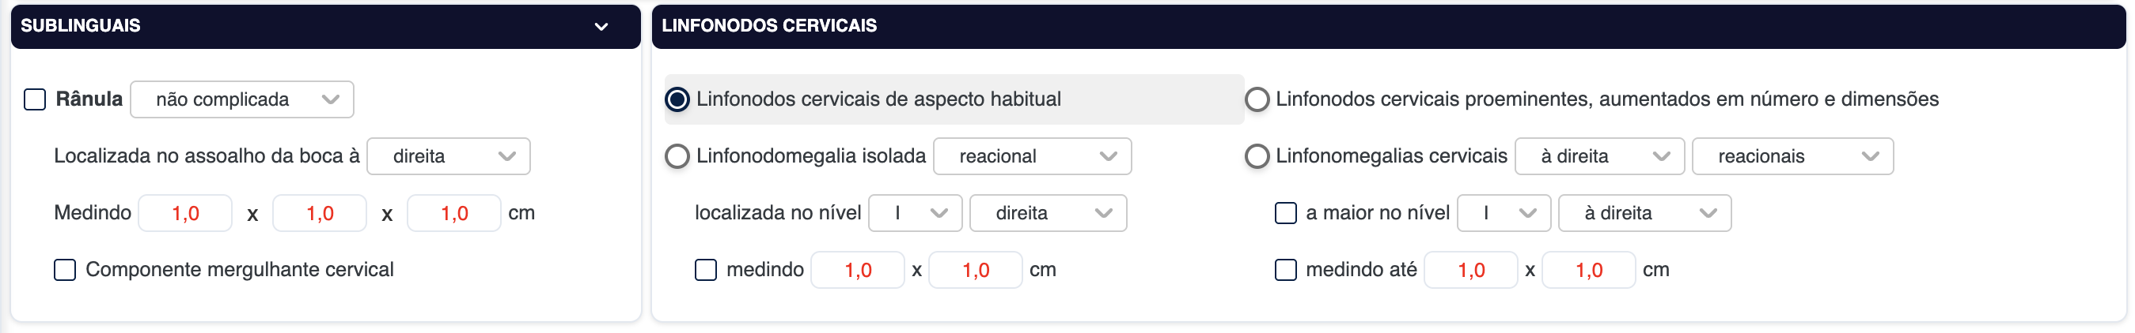Open assoalho da boca side dropdown
The width and height of the screenshot is (2135, 333).
coord(449,156)
